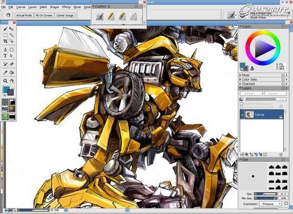293x214 pixels.
Task: Select the Paint Bucket tool
Action: pos(12,73)
